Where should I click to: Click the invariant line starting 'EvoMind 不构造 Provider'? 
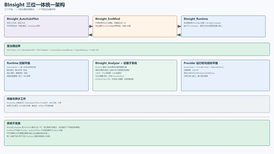coord(35,130)
